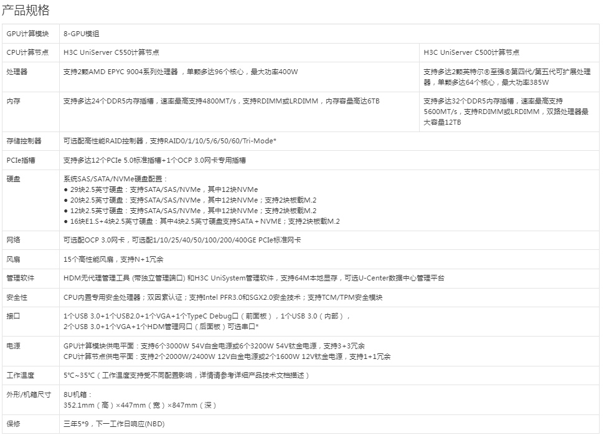Click the CPU计算节点供电平面 line
604x440 pixels.
(227, 356)
